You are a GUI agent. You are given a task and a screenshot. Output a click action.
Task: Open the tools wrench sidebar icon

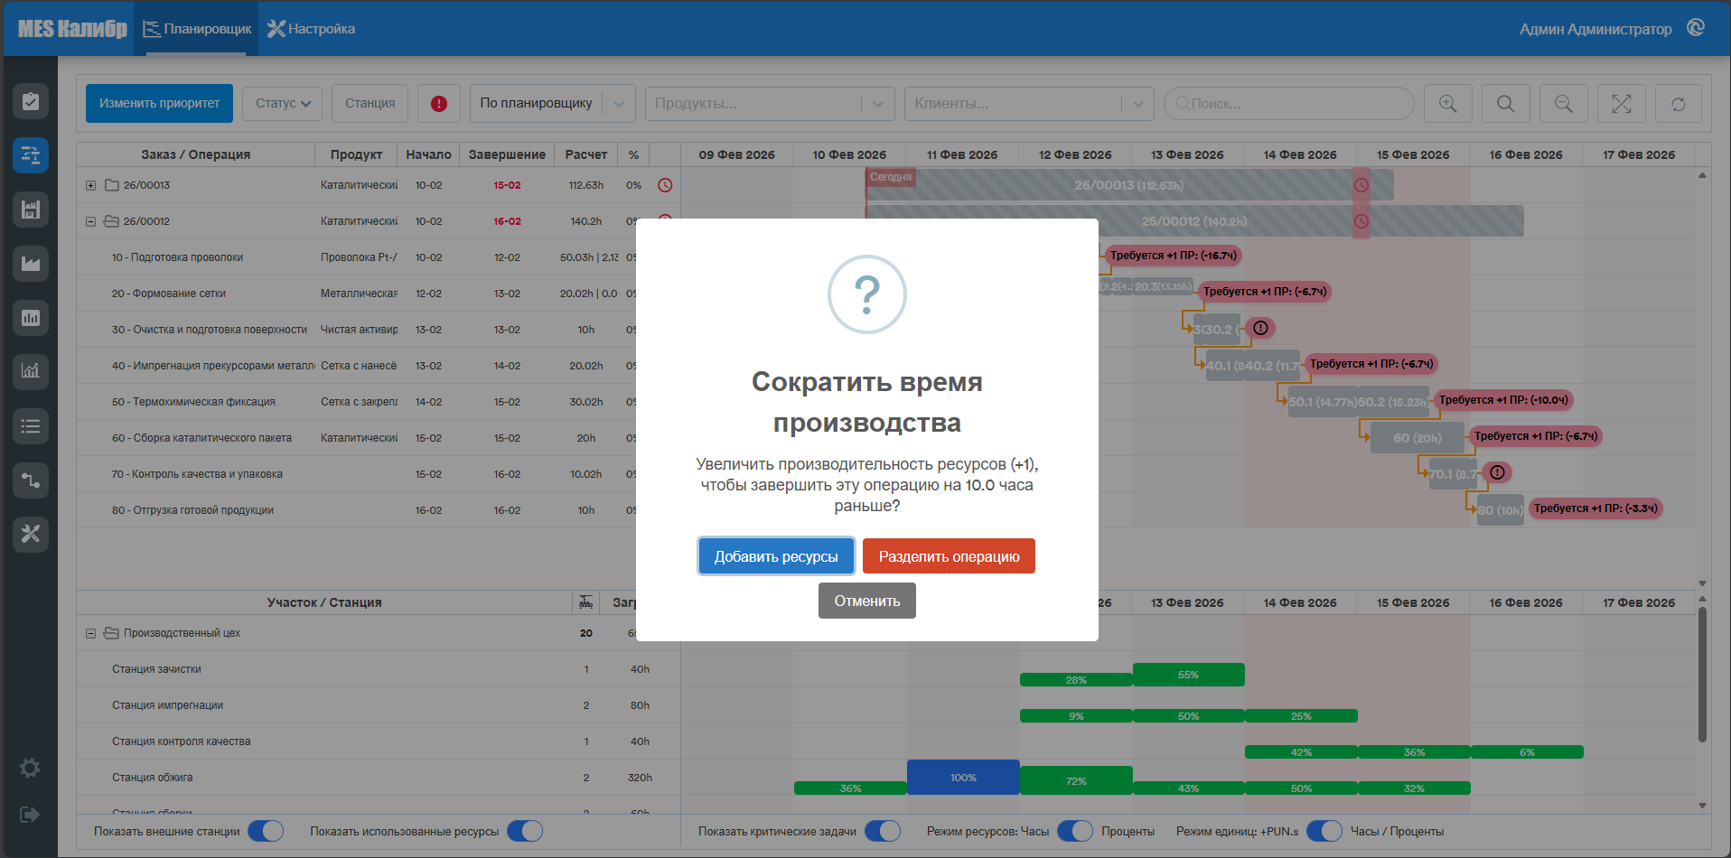(x=31, y=534)
